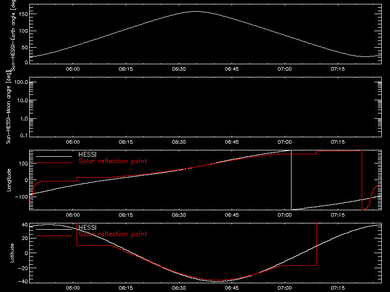Click Solar reflection point legend in Latitude plot

(113, 234)
